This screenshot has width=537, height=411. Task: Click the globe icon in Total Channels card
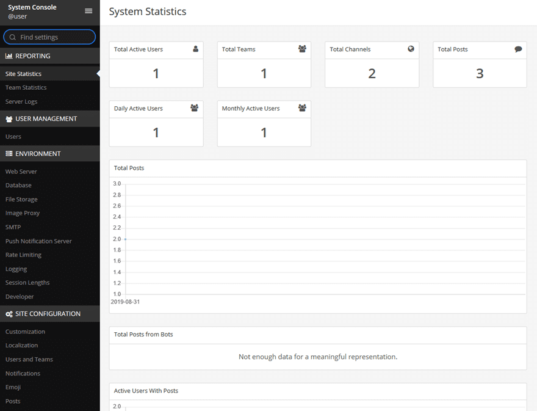tap(411, 49)
